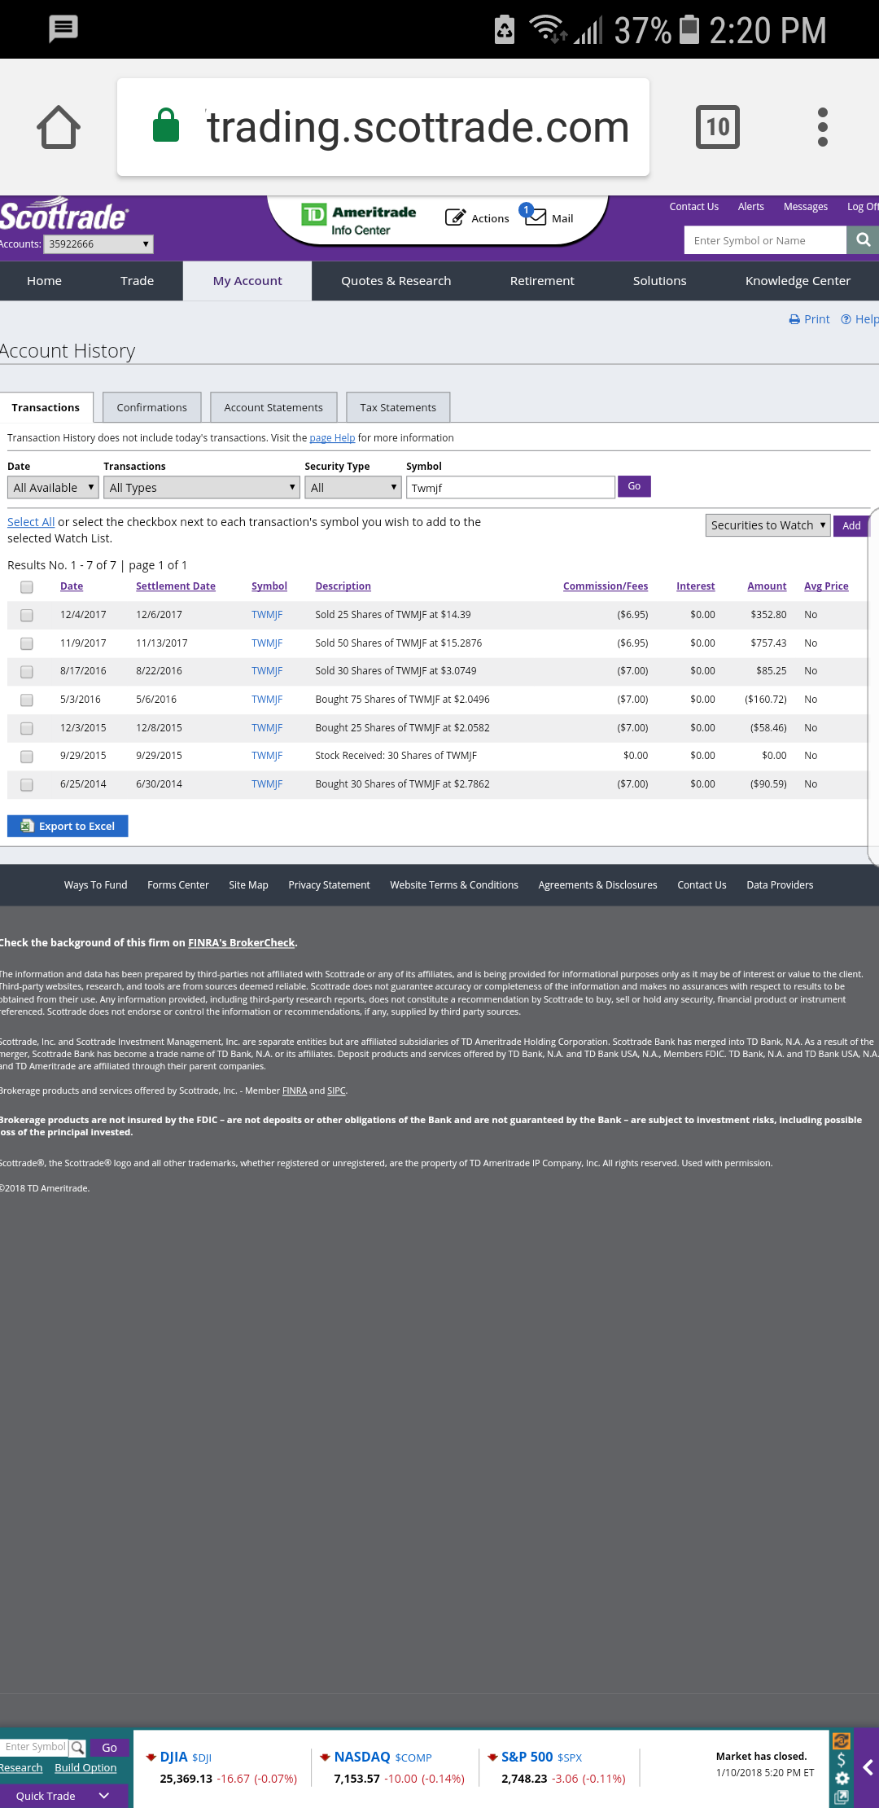Tap the browser home icon
The width and height of the screenshot is (879, 1808).
click(59, 127)
